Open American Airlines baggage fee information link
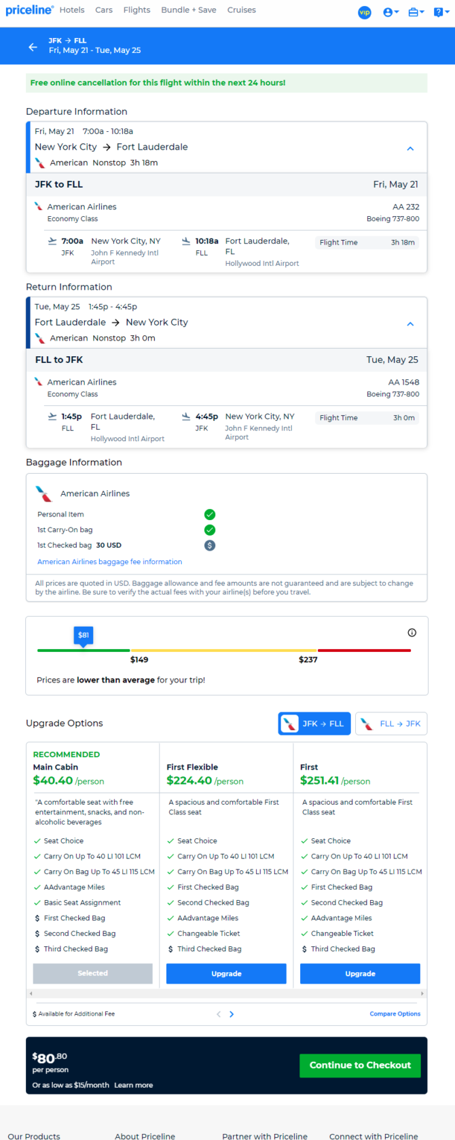Screen dimensions: 455x1140 (x=109, y=562)
